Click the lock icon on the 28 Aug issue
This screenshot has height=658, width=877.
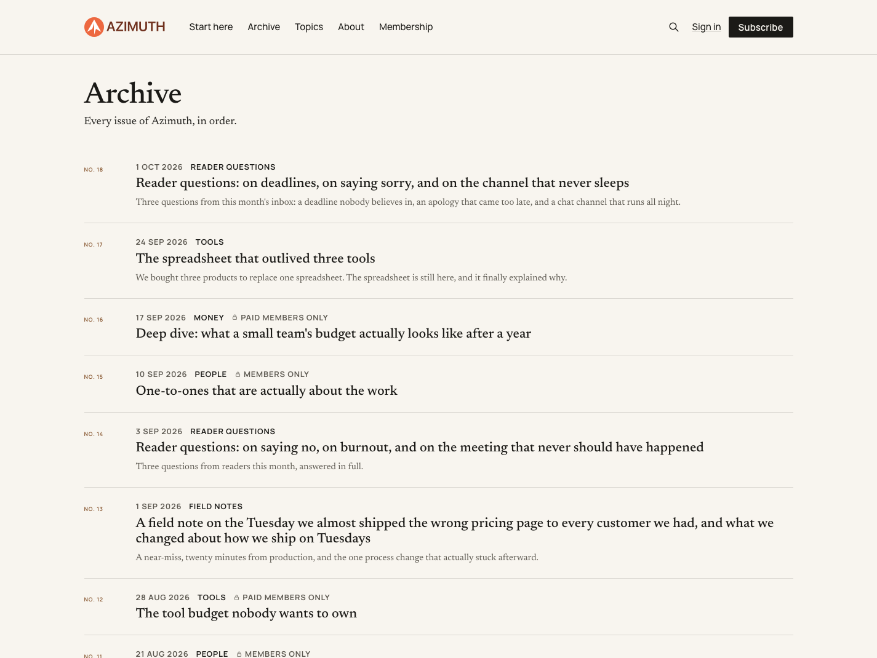point(236,598)
